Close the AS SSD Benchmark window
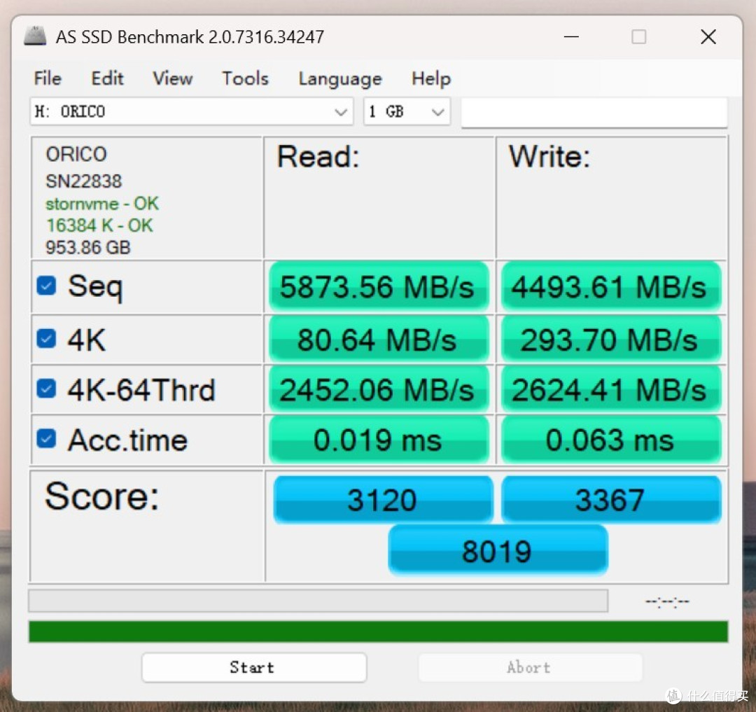 [708, 36]
